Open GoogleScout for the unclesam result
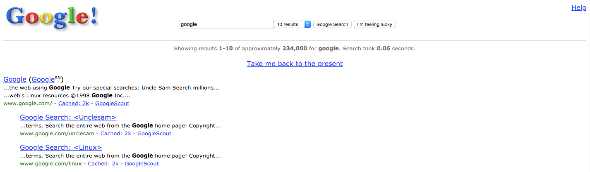The height and width of the screenshot is (172, 590). (154, 134)
